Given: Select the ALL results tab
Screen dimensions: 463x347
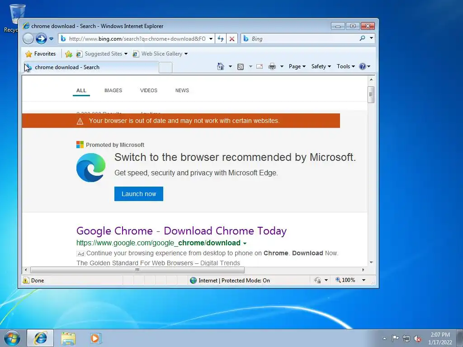Looking at the screenshot, I should click(x=81, y=90).
